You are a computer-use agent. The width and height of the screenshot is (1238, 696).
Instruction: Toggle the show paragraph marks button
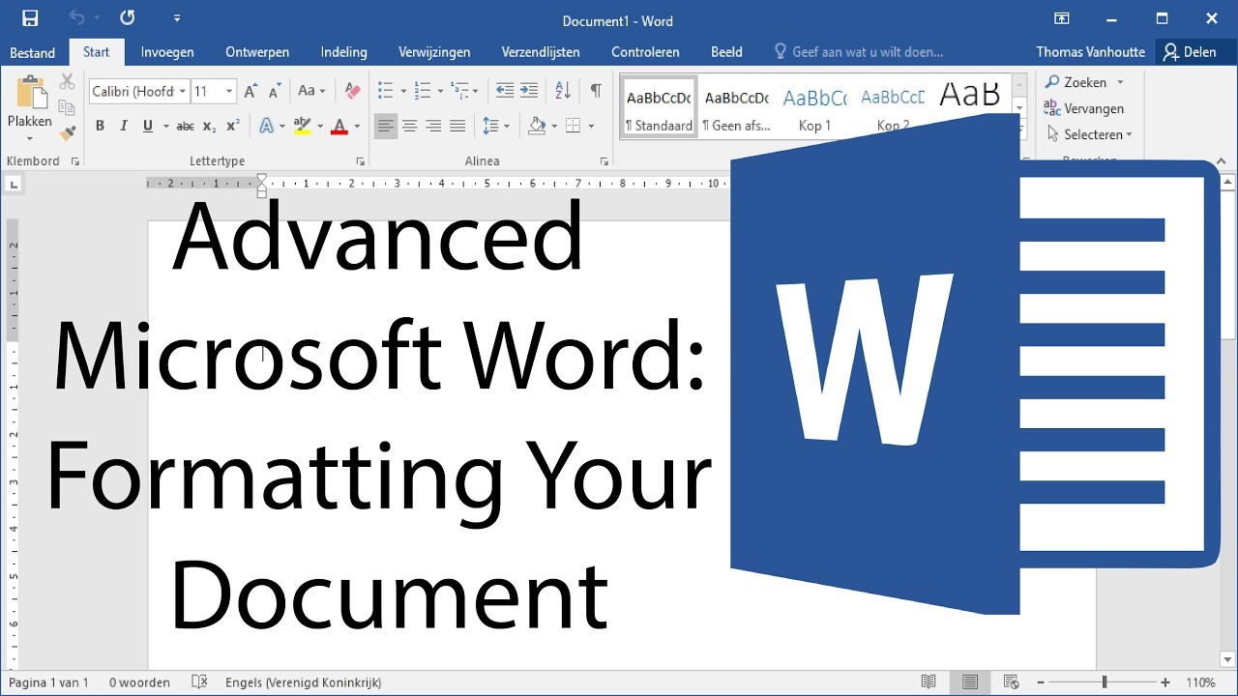point(596,91)
